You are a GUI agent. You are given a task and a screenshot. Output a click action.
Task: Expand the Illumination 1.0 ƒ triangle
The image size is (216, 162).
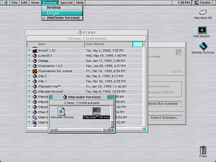[x=29, y=66]
